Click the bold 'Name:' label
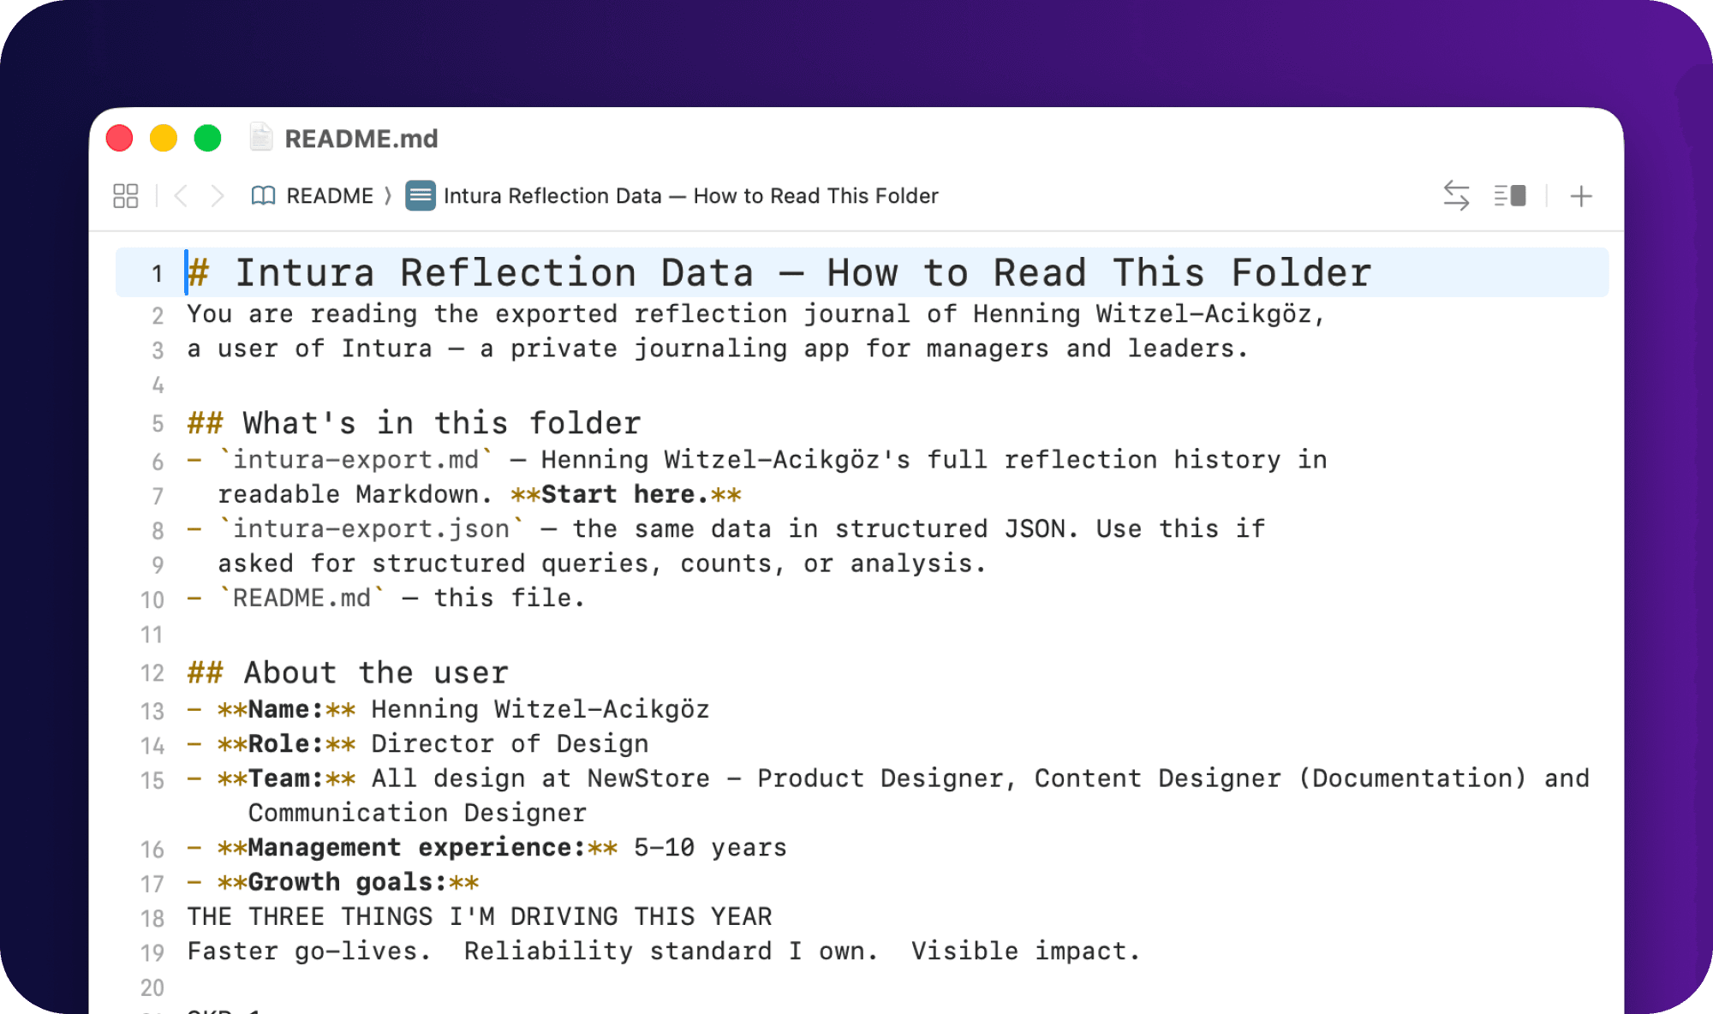 click(x=285, y=709)
